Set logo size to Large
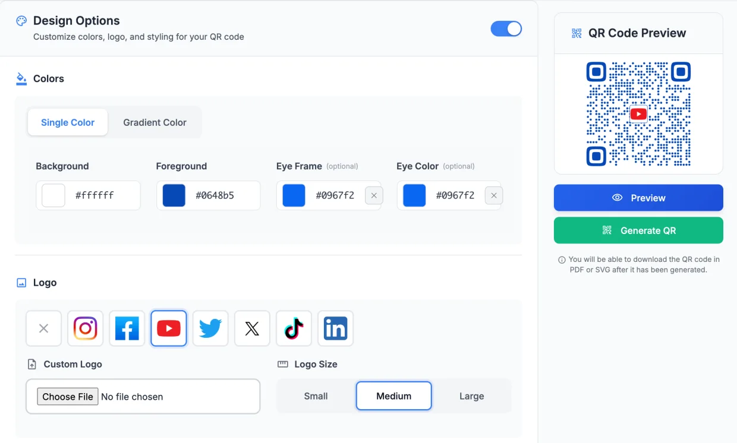The height and width of the screenshot is (443, 737). 471,396
